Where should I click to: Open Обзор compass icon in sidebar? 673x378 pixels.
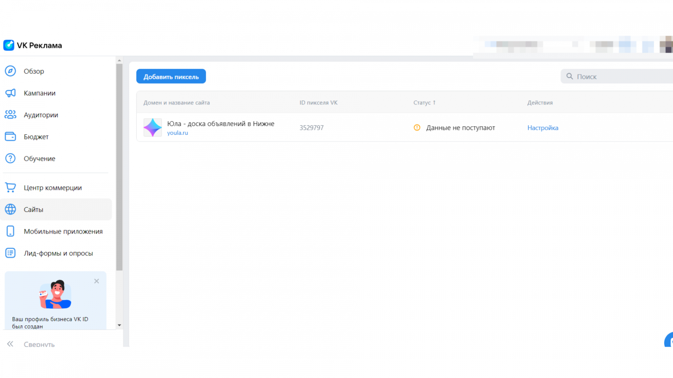tap(11, 71)
